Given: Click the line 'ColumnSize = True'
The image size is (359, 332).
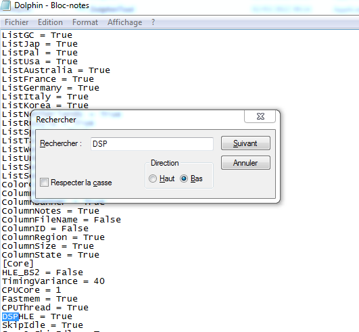Looking at the screenshot, I should click(48, 246).
